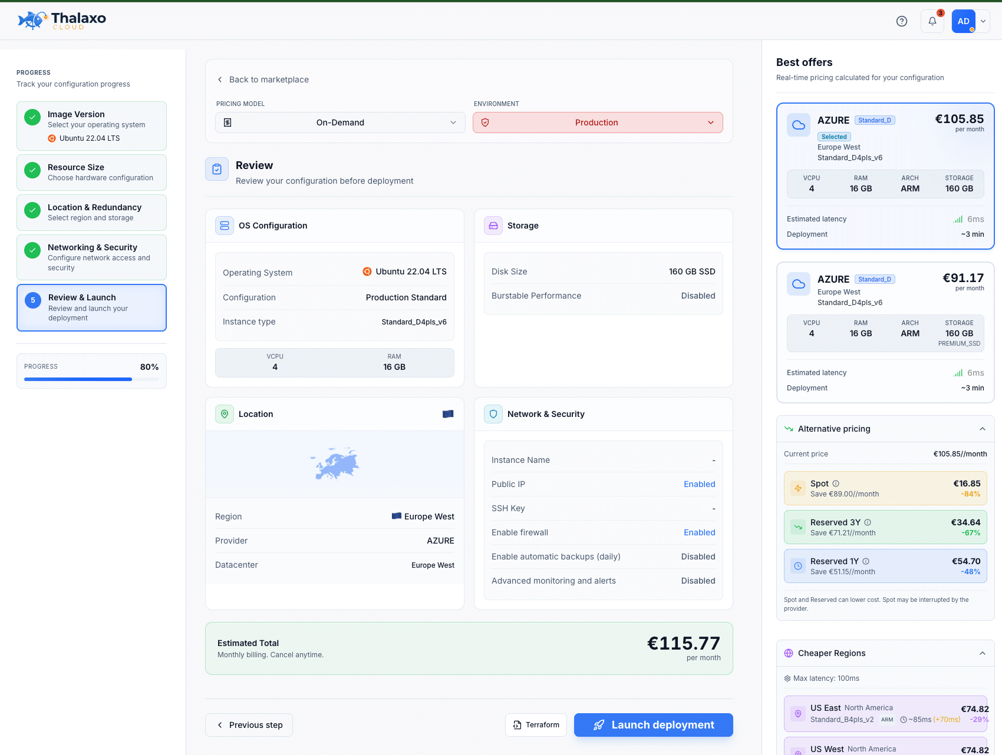The width and height of the screenshot is (1002, 755).
Task: Open the Pricing Model On-Demand dropdown
Action: [340, 122]
